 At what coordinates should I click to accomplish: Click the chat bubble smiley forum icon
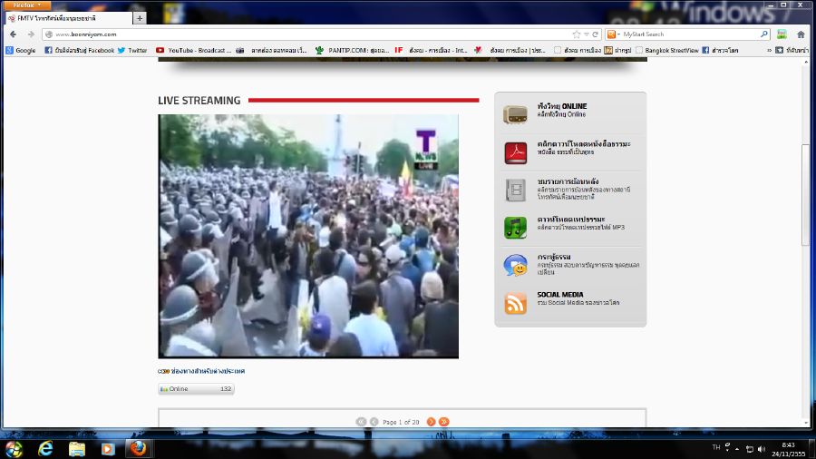pyautogui.click(x=515, y=266)
